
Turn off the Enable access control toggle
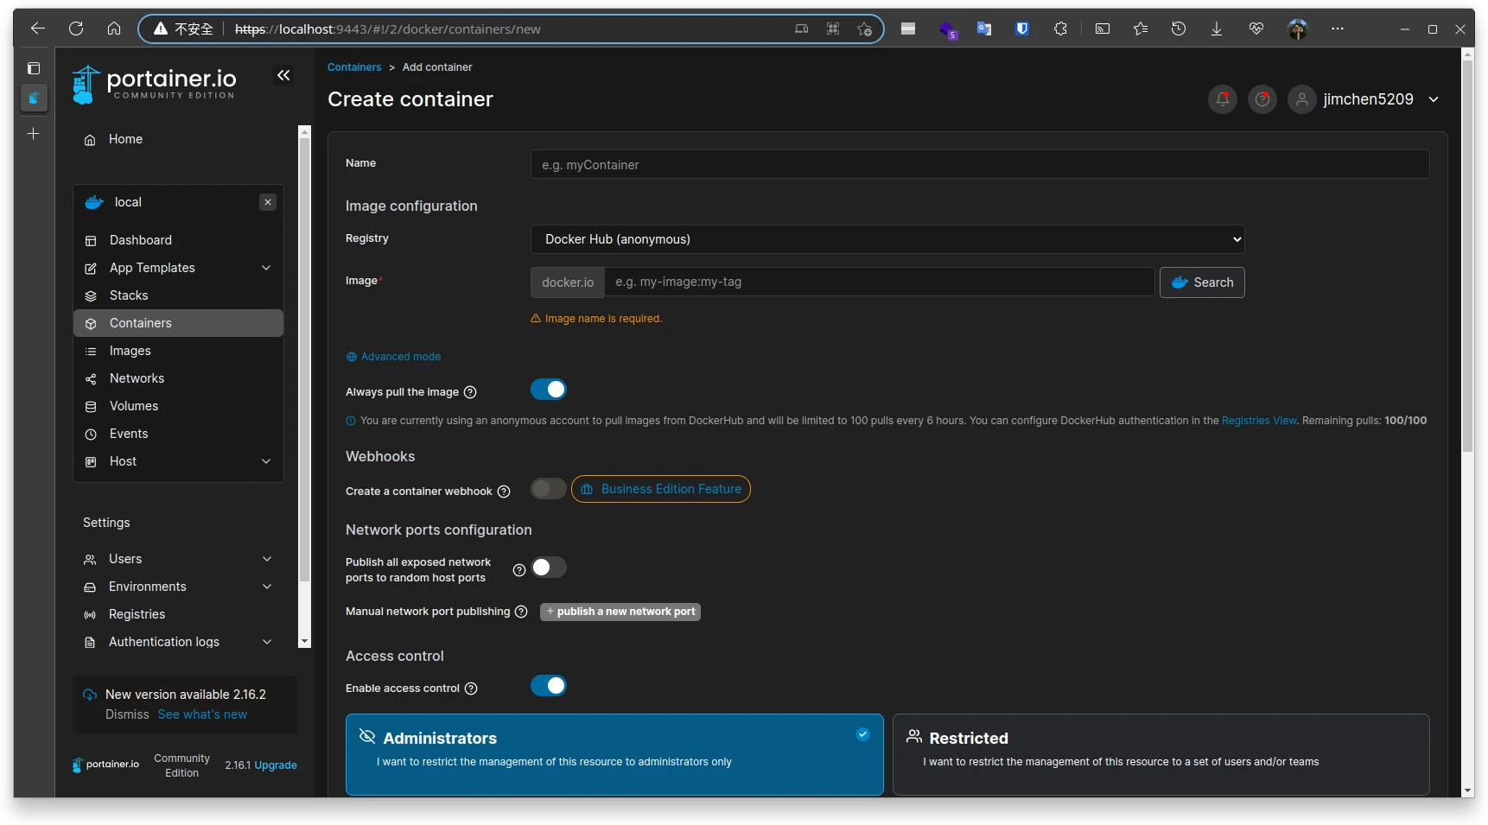(548, 686)
